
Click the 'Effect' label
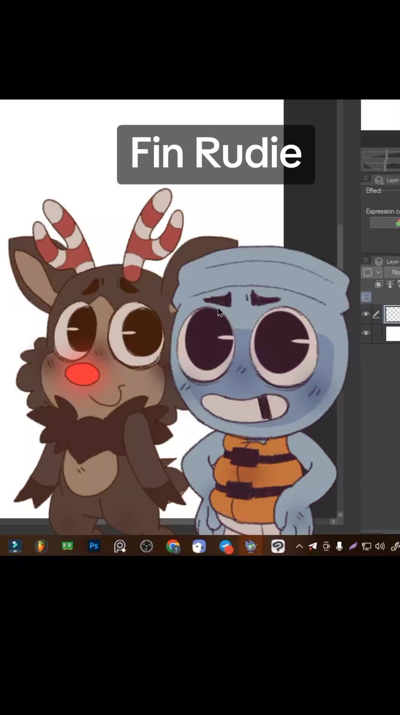point(373,191)
